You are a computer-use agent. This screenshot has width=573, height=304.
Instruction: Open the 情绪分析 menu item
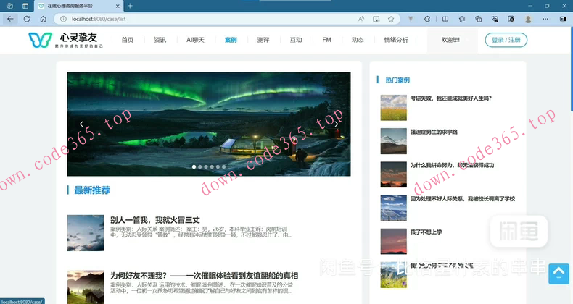click(x=396, y=40)
